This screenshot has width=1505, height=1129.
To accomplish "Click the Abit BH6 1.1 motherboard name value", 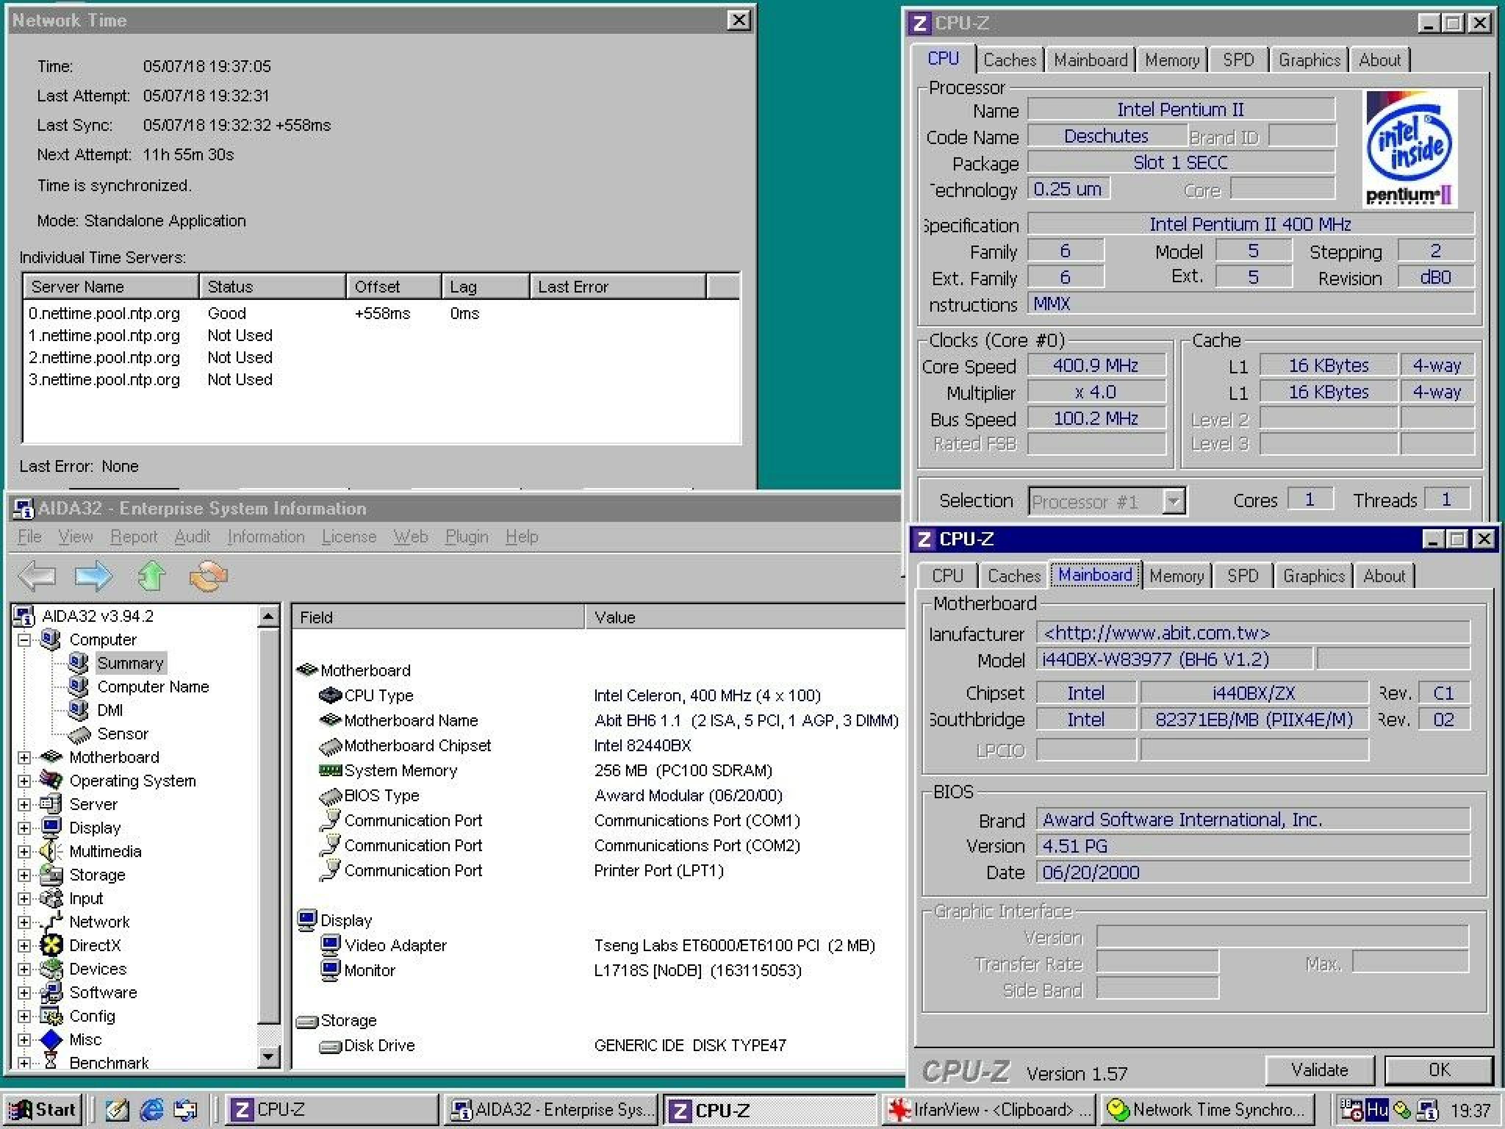I will click(746, 720).
